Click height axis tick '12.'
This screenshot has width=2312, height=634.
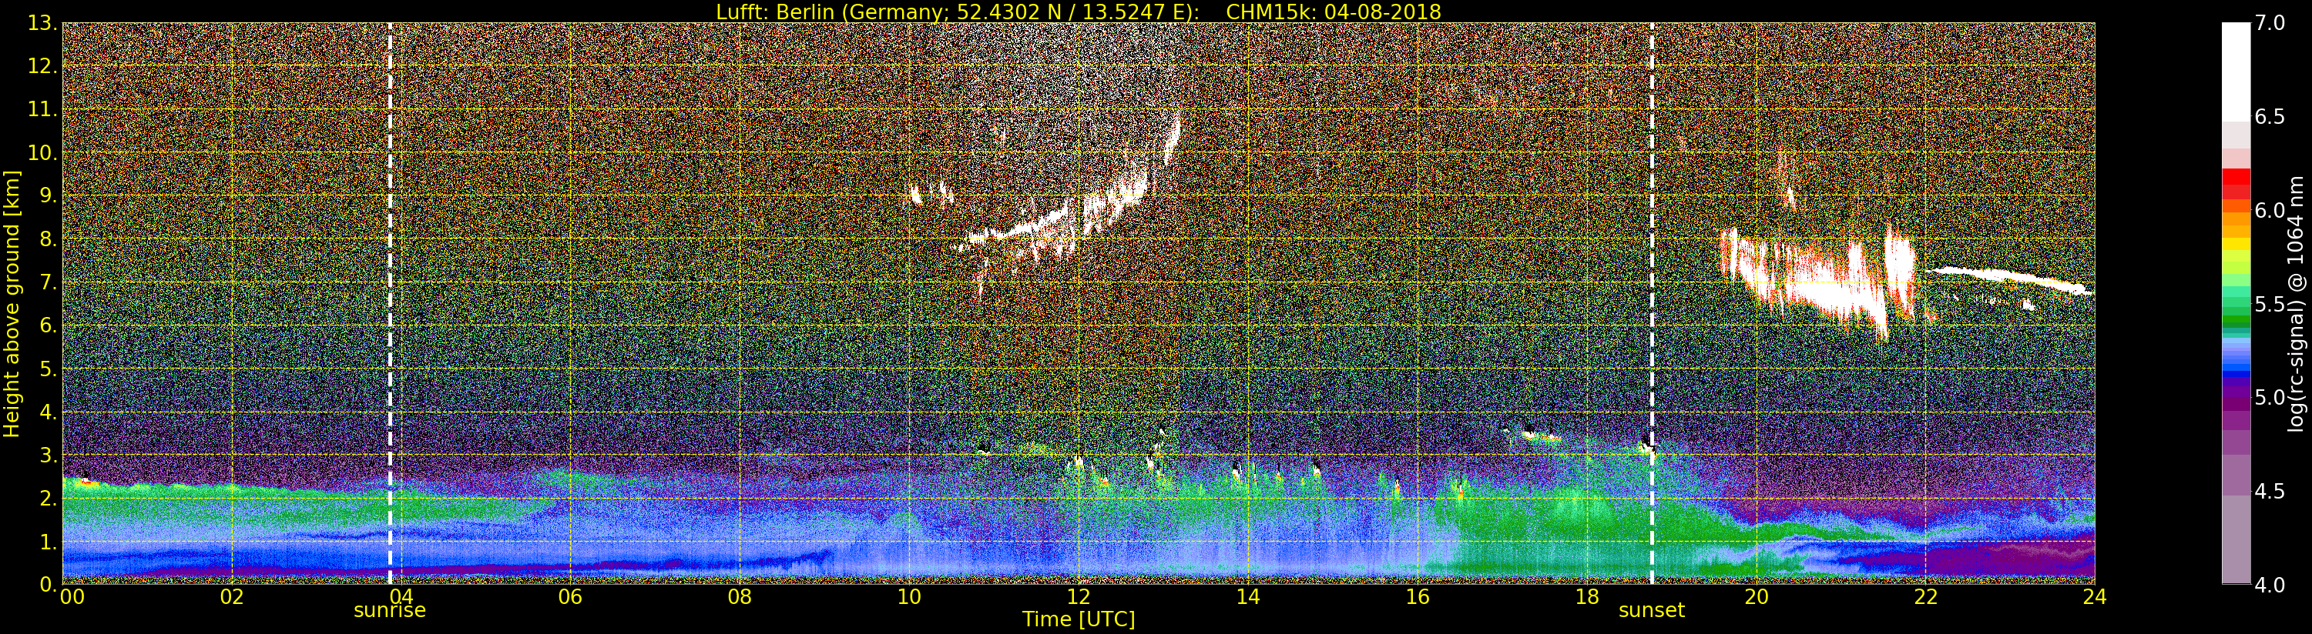42,66
